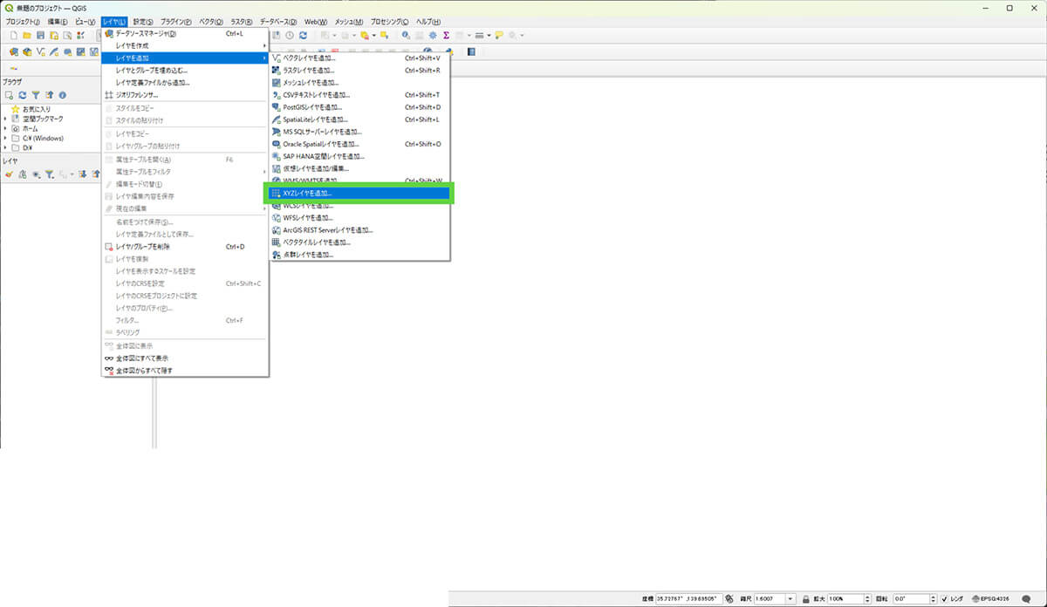Select ジオリファレンサ menu entry
1047x607 pixels.
coord(185,95)
